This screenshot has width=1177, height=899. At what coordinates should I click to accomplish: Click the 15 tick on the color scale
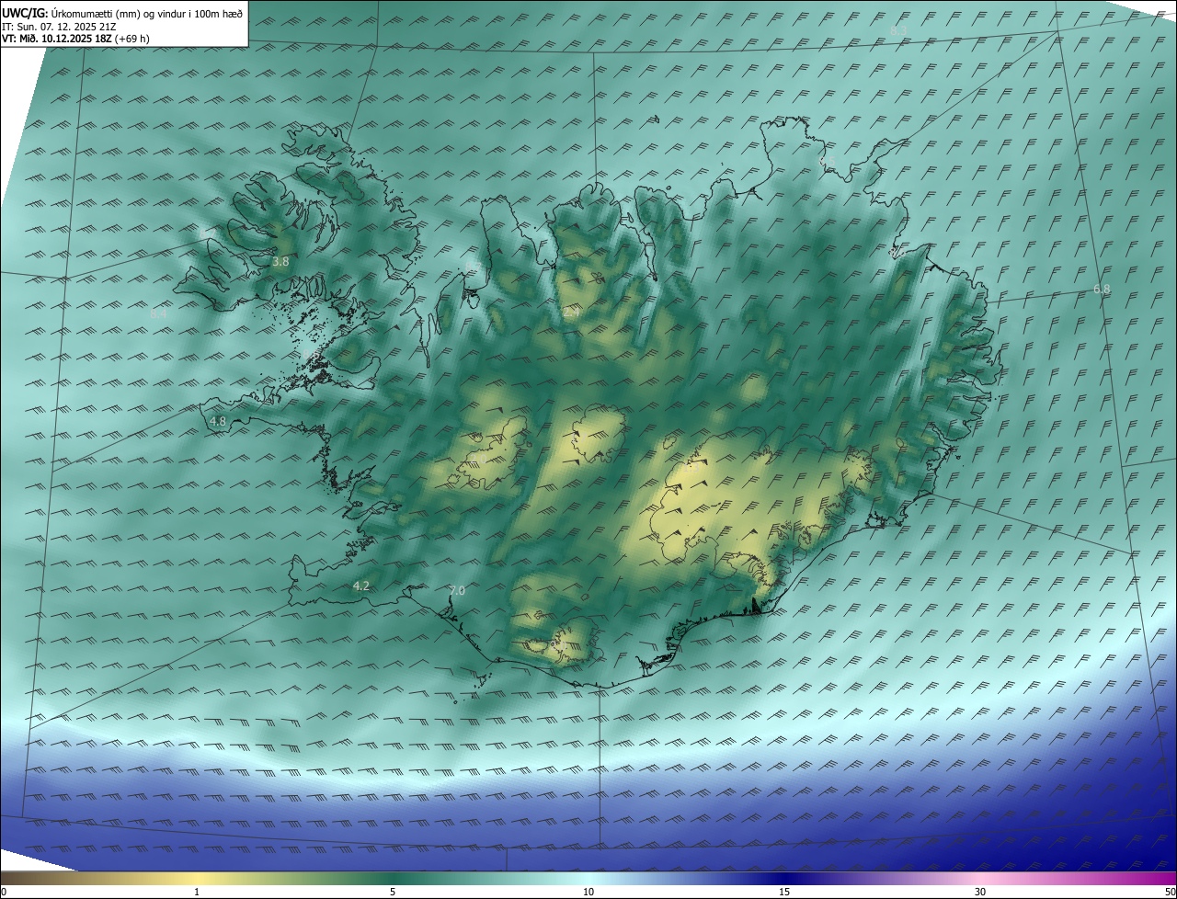click(784, 892)
